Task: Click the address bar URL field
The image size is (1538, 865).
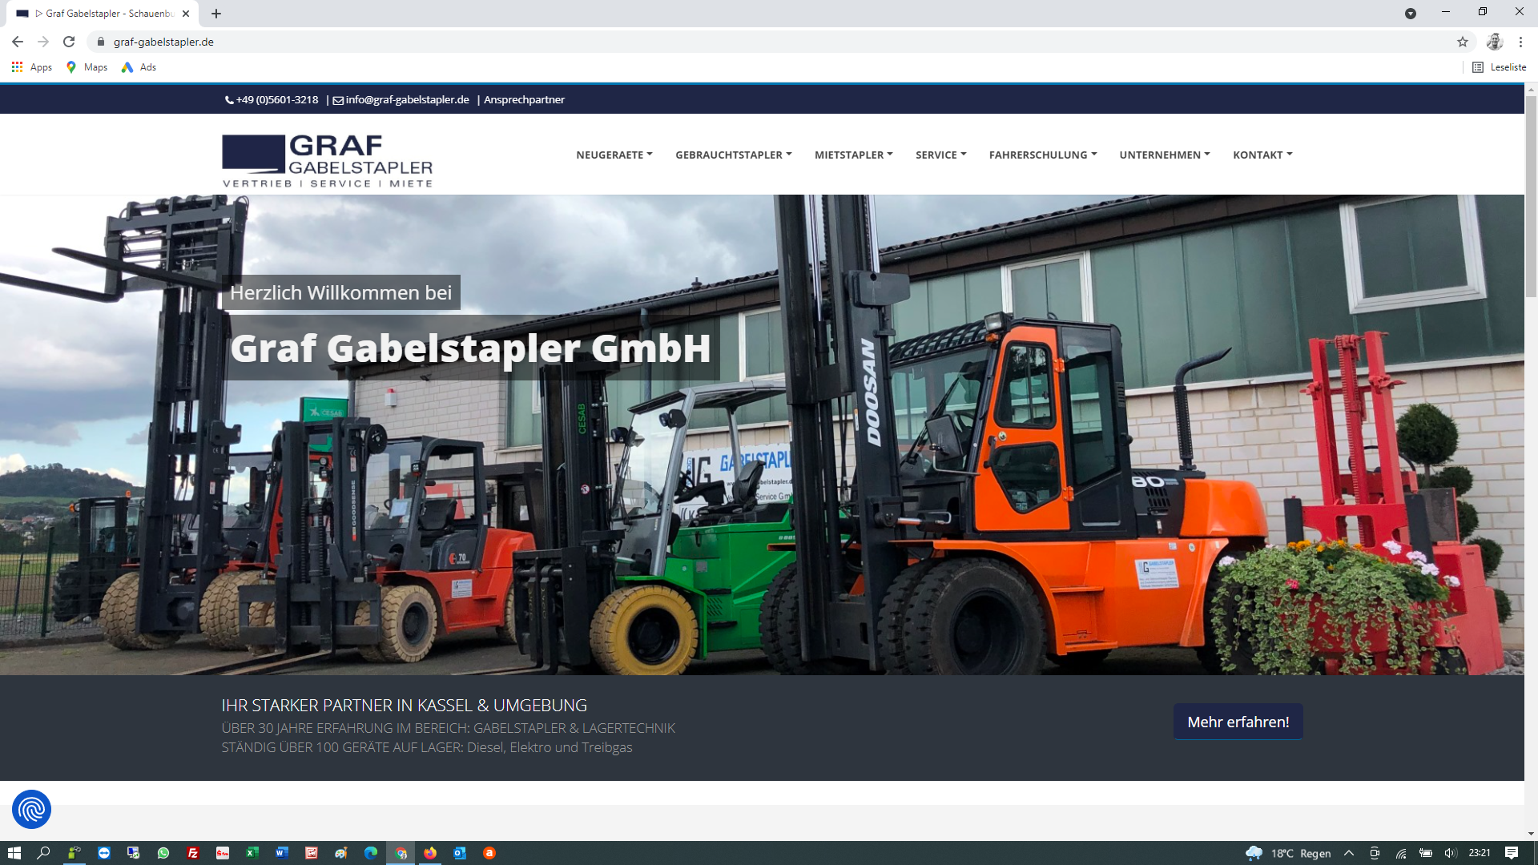Action: 769,42
